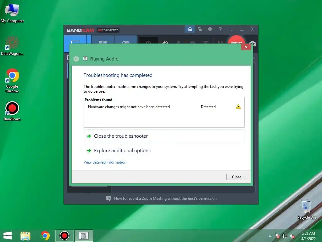Click the Windows Start button
Screen dimensions: 322x242
[8, 236]
